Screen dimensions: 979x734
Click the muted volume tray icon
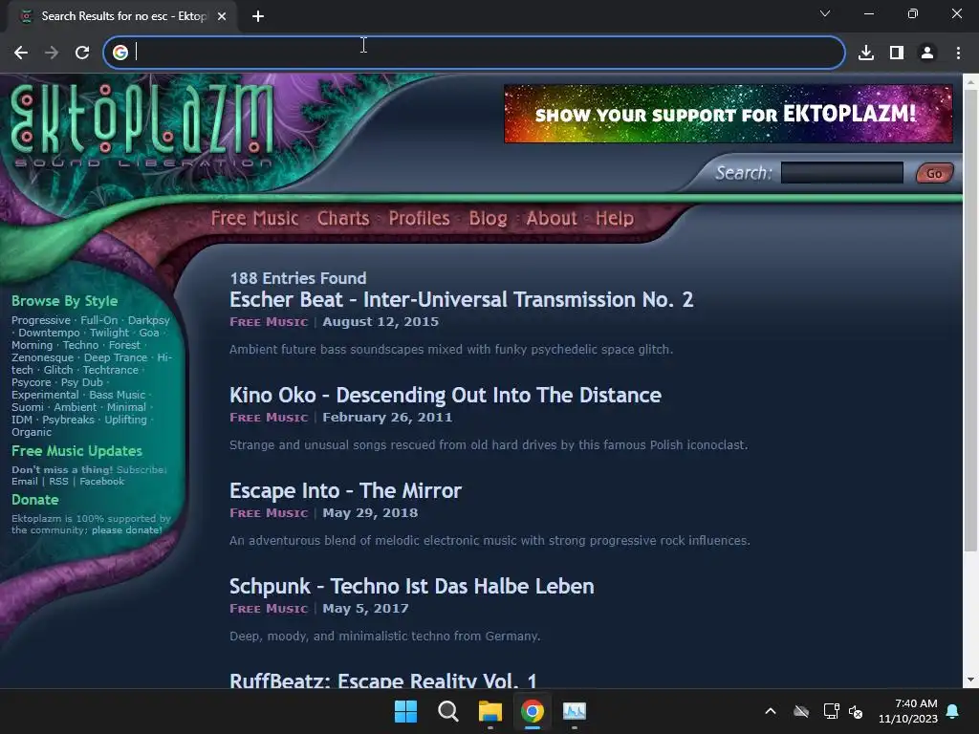(x=856, y=711)
